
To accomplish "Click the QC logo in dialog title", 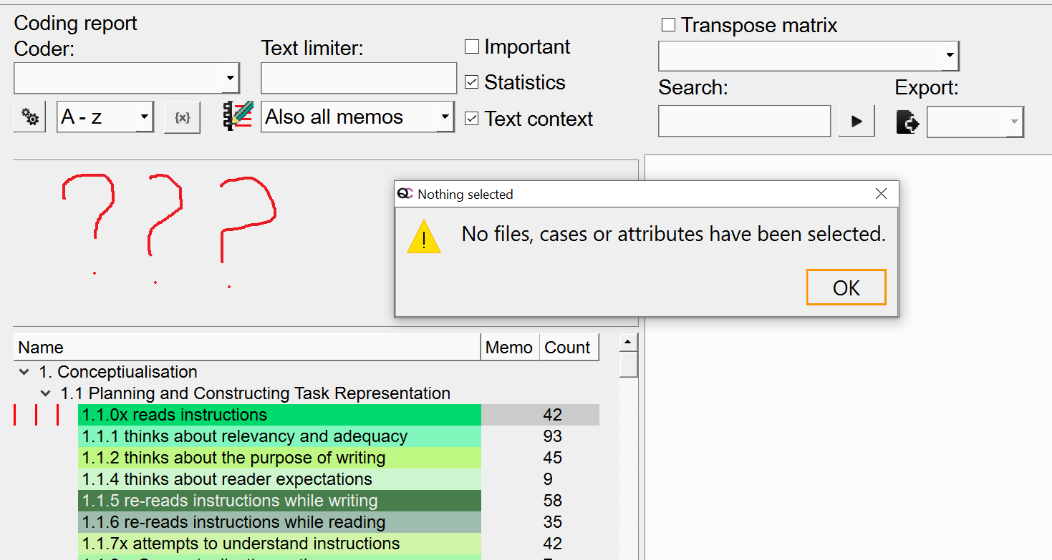I will pos(405,194).
